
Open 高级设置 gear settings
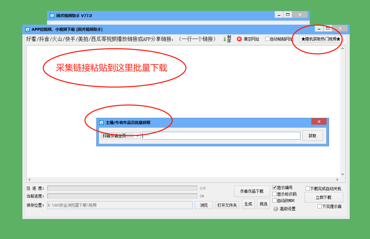[x=276, y=209]
